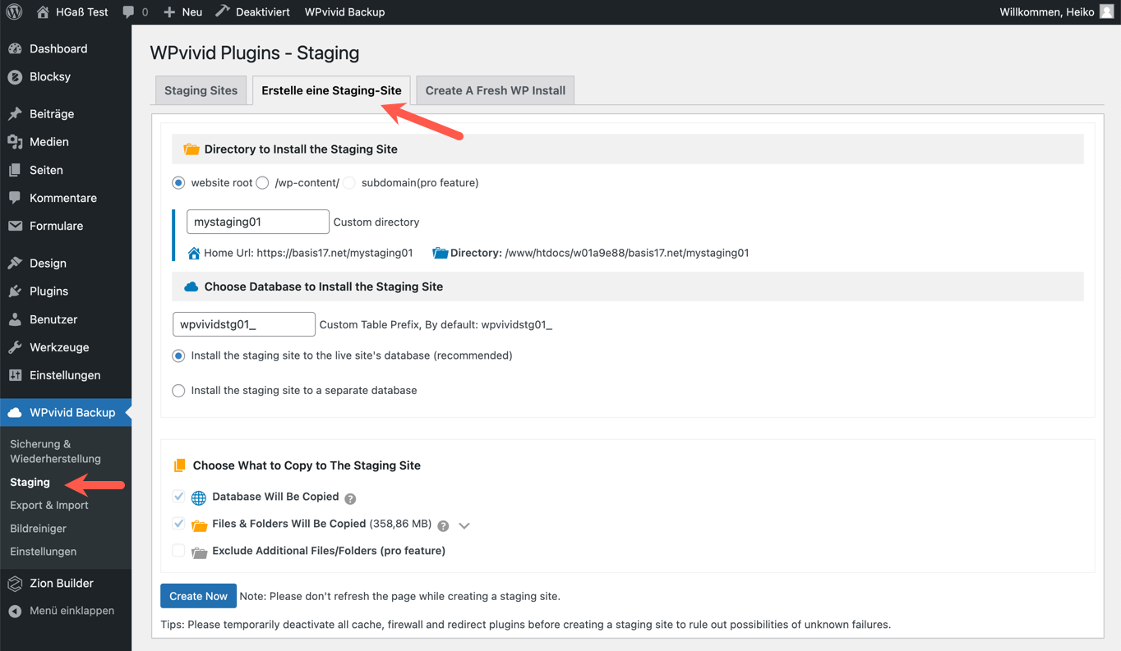Click the folder icon beside Files & Folders
The image size is (1121, 651).
199,525
